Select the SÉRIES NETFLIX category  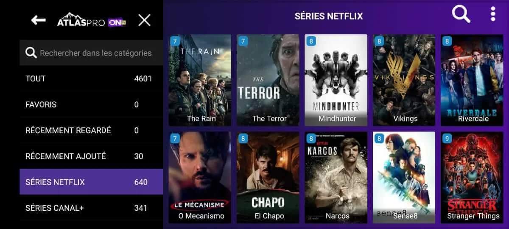(x=91, y=182)
